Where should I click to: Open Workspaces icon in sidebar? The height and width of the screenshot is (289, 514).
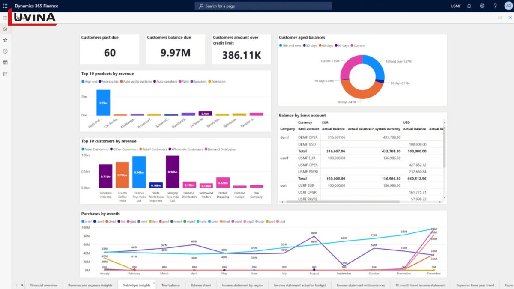[5, 63]
